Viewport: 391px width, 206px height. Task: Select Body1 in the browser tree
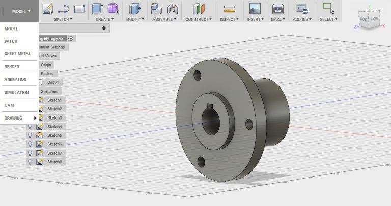coord(53,82)
